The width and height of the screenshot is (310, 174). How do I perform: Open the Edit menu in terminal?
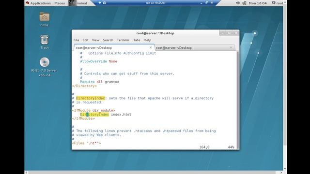pyautogui.click(x=85, y=40)
